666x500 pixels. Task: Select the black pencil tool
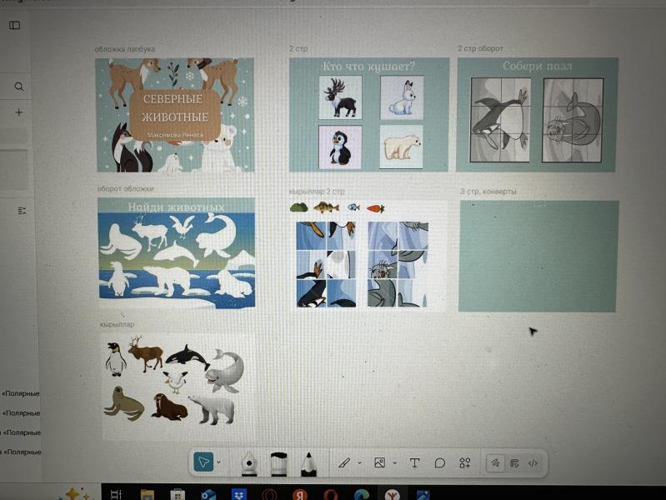[308, 463]
